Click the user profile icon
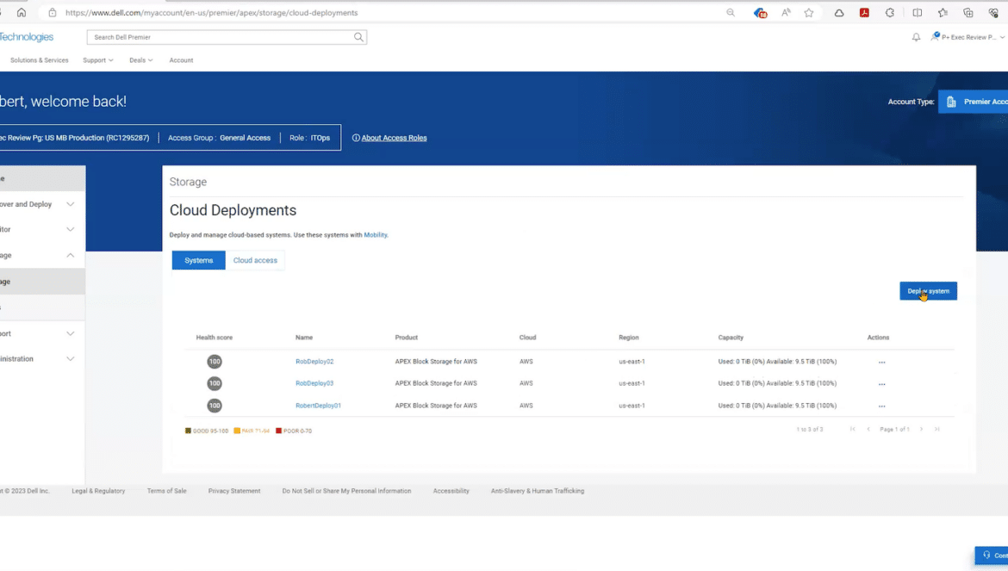The image size is (1008, 571). [935, 37]
